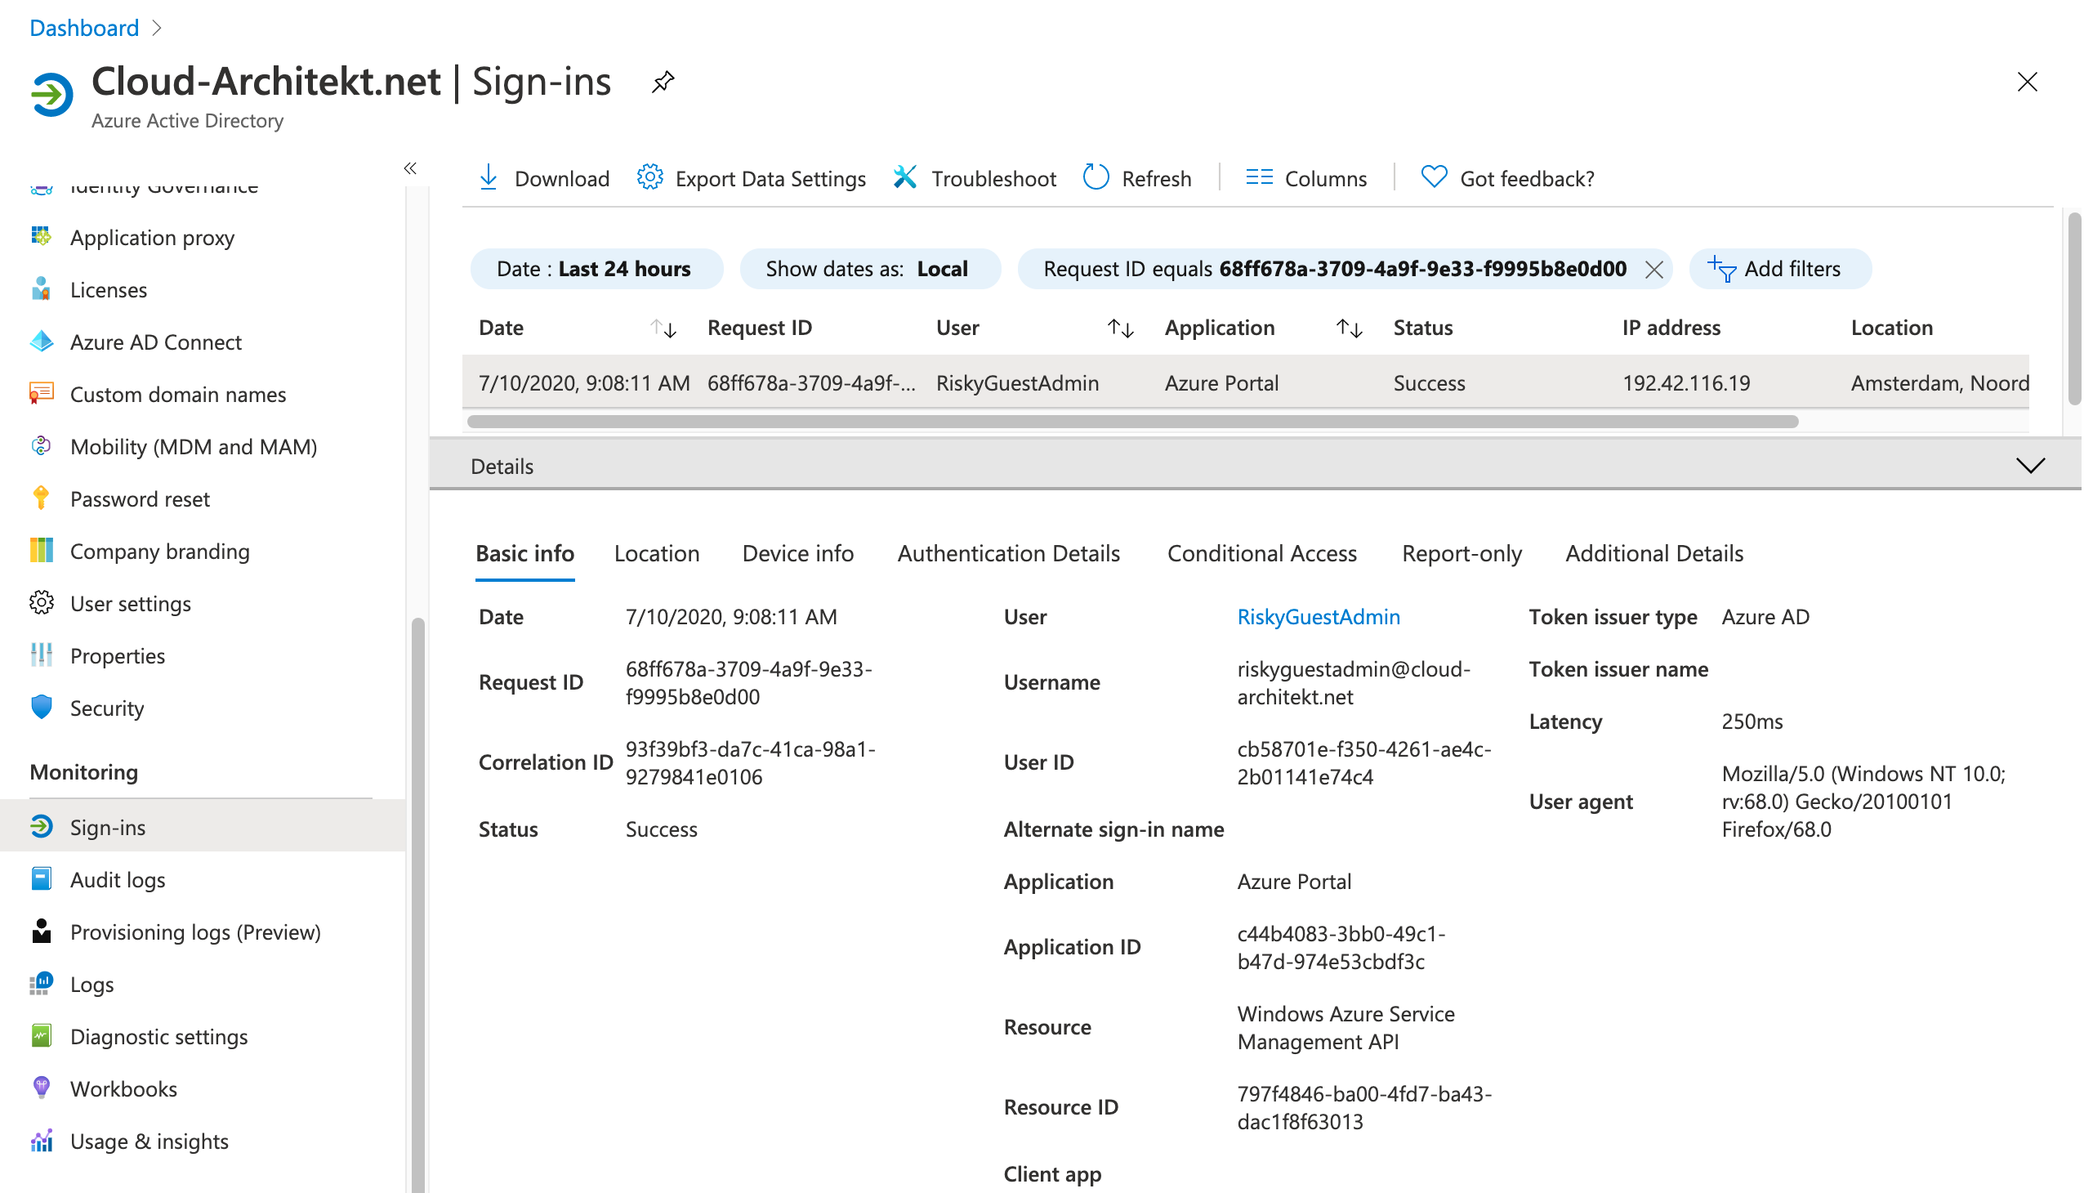Screen dimensions: 2093x1193
Task: Click the Add filters funnel icon
Action: [x=1721, y=269]
